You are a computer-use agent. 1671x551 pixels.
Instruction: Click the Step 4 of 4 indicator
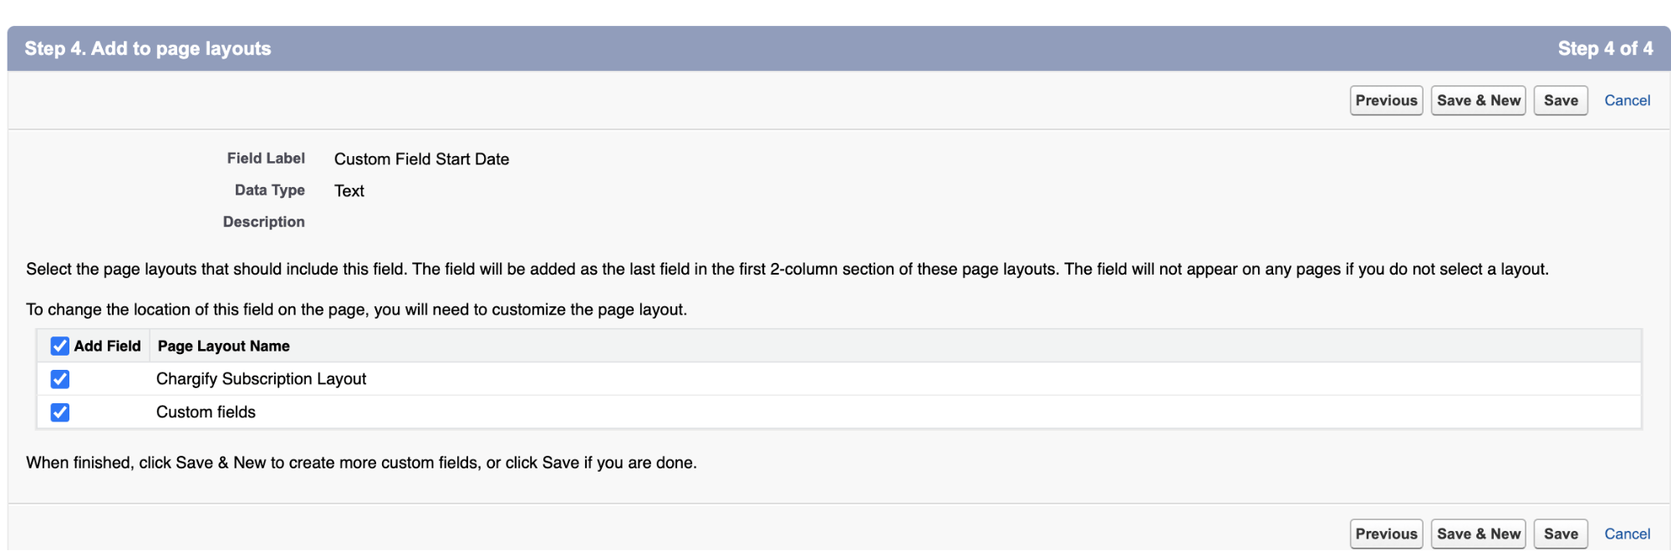point(1605,48)
